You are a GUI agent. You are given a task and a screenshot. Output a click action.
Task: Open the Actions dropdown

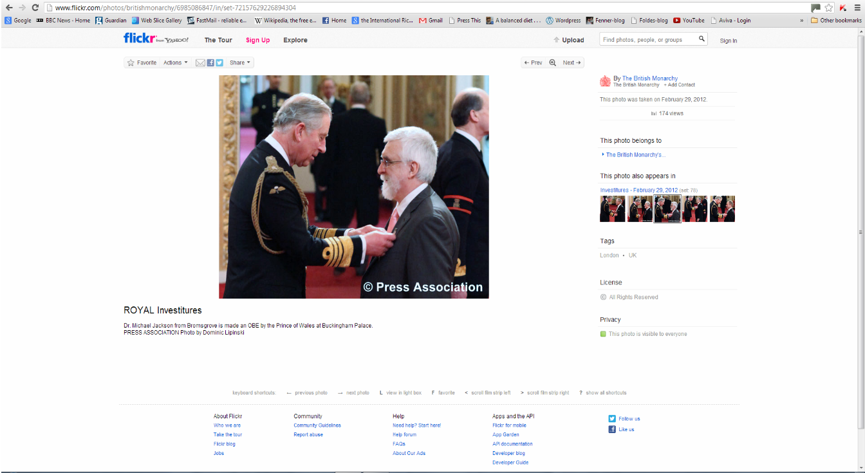click(x=175, y=63)
